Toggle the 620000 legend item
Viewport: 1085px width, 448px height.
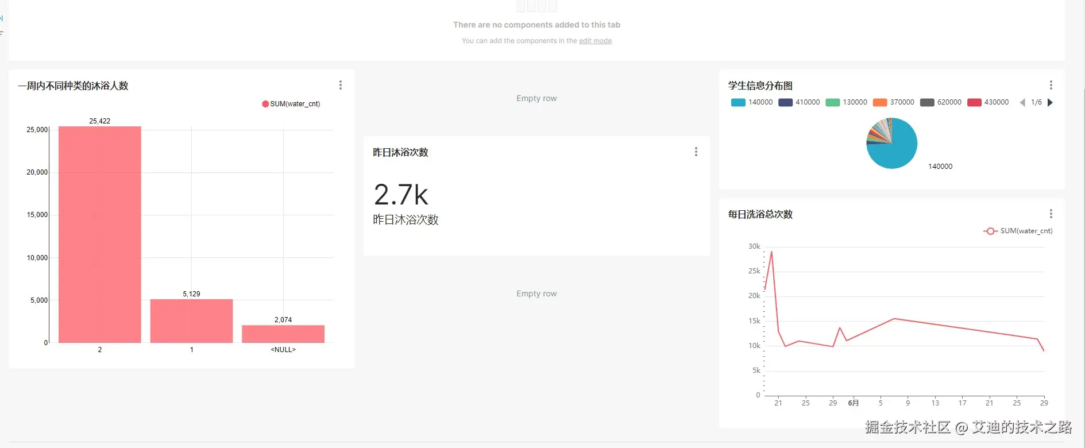940,102
